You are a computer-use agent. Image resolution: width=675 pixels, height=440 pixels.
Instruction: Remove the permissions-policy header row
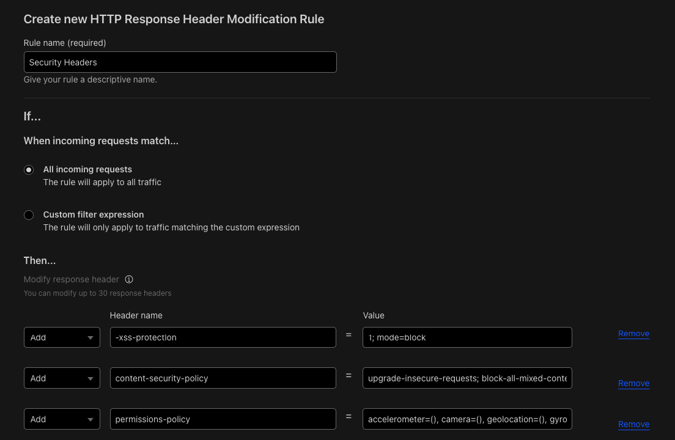[633, 424]
